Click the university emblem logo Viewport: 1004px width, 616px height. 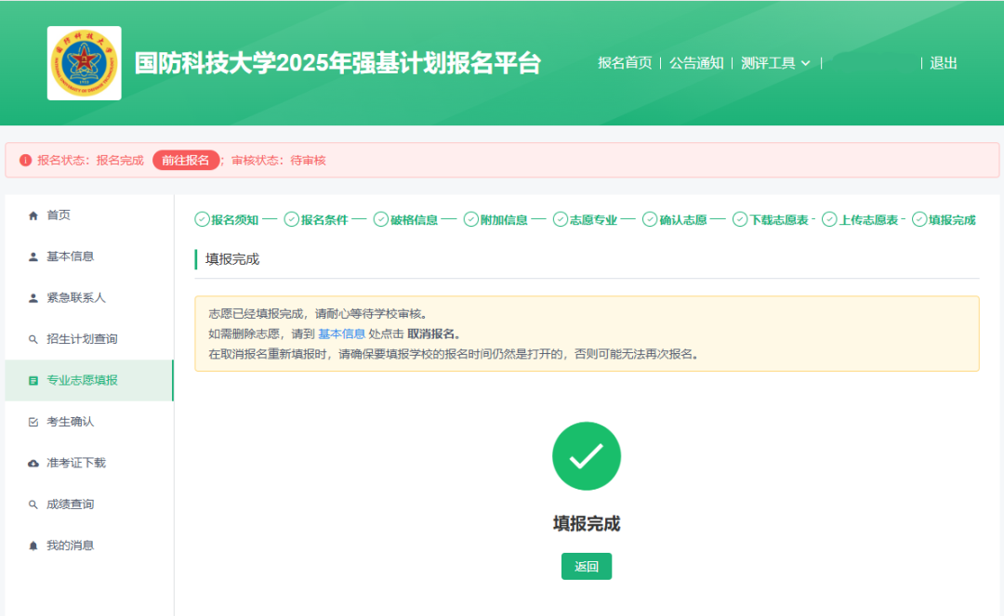click(x=84, y=63)
